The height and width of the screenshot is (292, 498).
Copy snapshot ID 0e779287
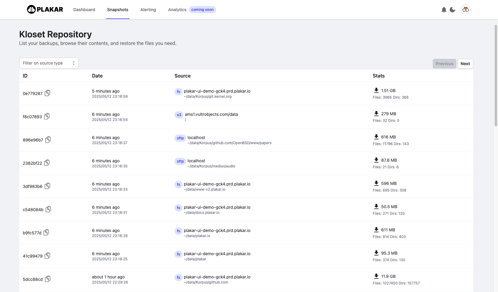pos(47,93)
